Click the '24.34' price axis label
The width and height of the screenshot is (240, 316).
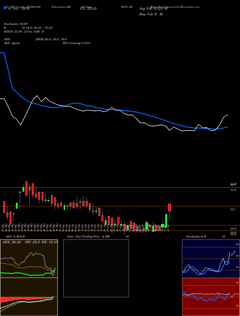coord(233,190)
